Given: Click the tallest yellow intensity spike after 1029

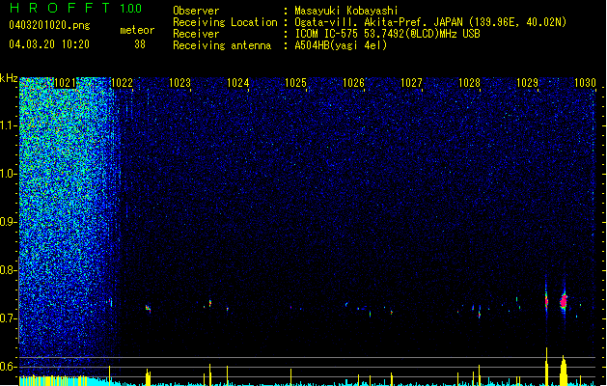Looking at the screenshot, I should (x=546, y=367).
